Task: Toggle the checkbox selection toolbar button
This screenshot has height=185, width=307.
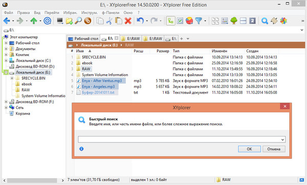Action: tap(180, 20)
